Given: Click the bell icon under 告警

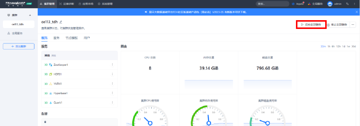Looking at the screenshot, I should click(x=45, y=122).
